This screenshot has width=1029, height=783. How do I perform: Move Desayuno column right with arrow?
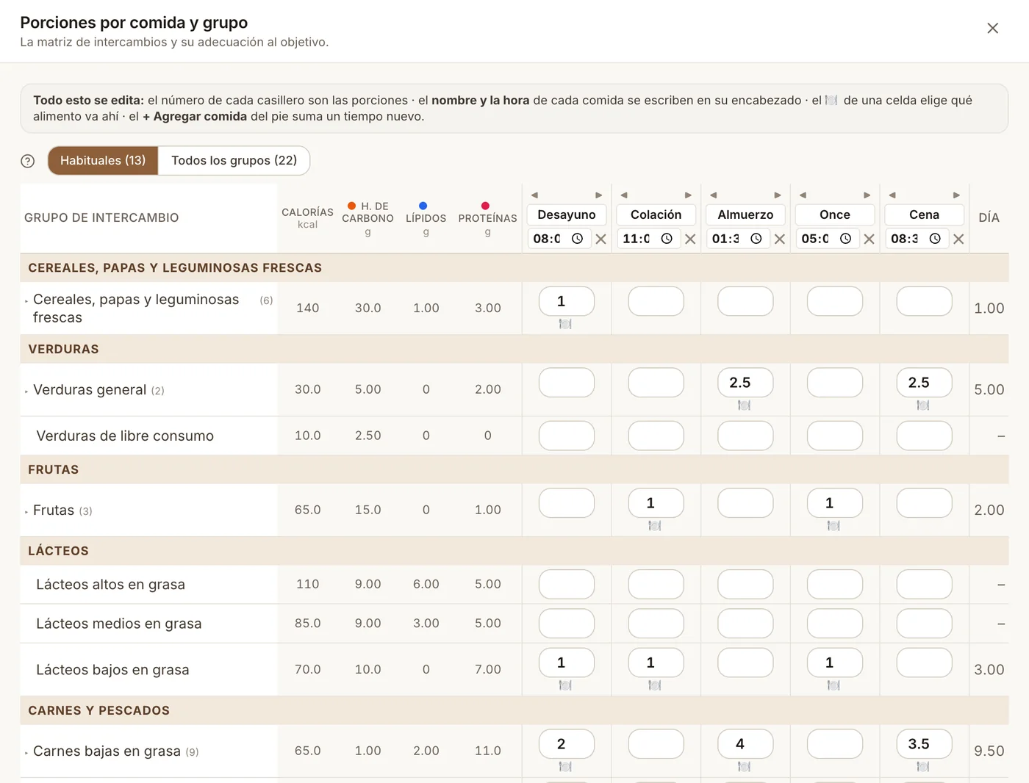pos(599,195)
